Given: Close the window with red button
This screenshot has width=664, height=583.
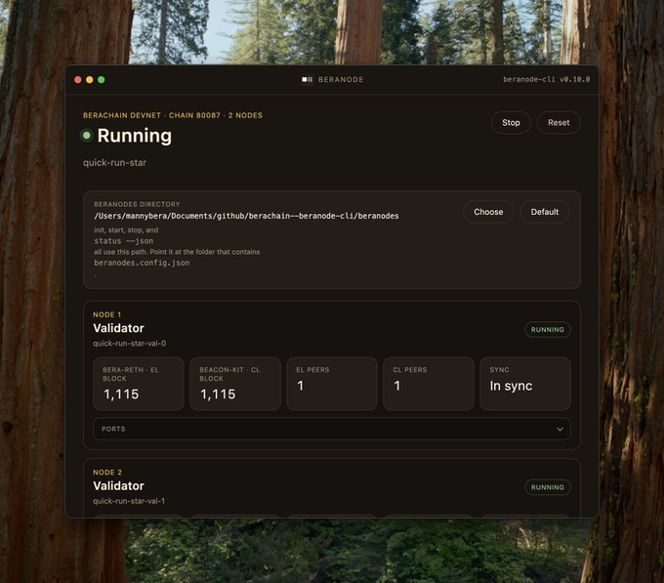Looking at the screenshot, I should [x=78, y=80].
